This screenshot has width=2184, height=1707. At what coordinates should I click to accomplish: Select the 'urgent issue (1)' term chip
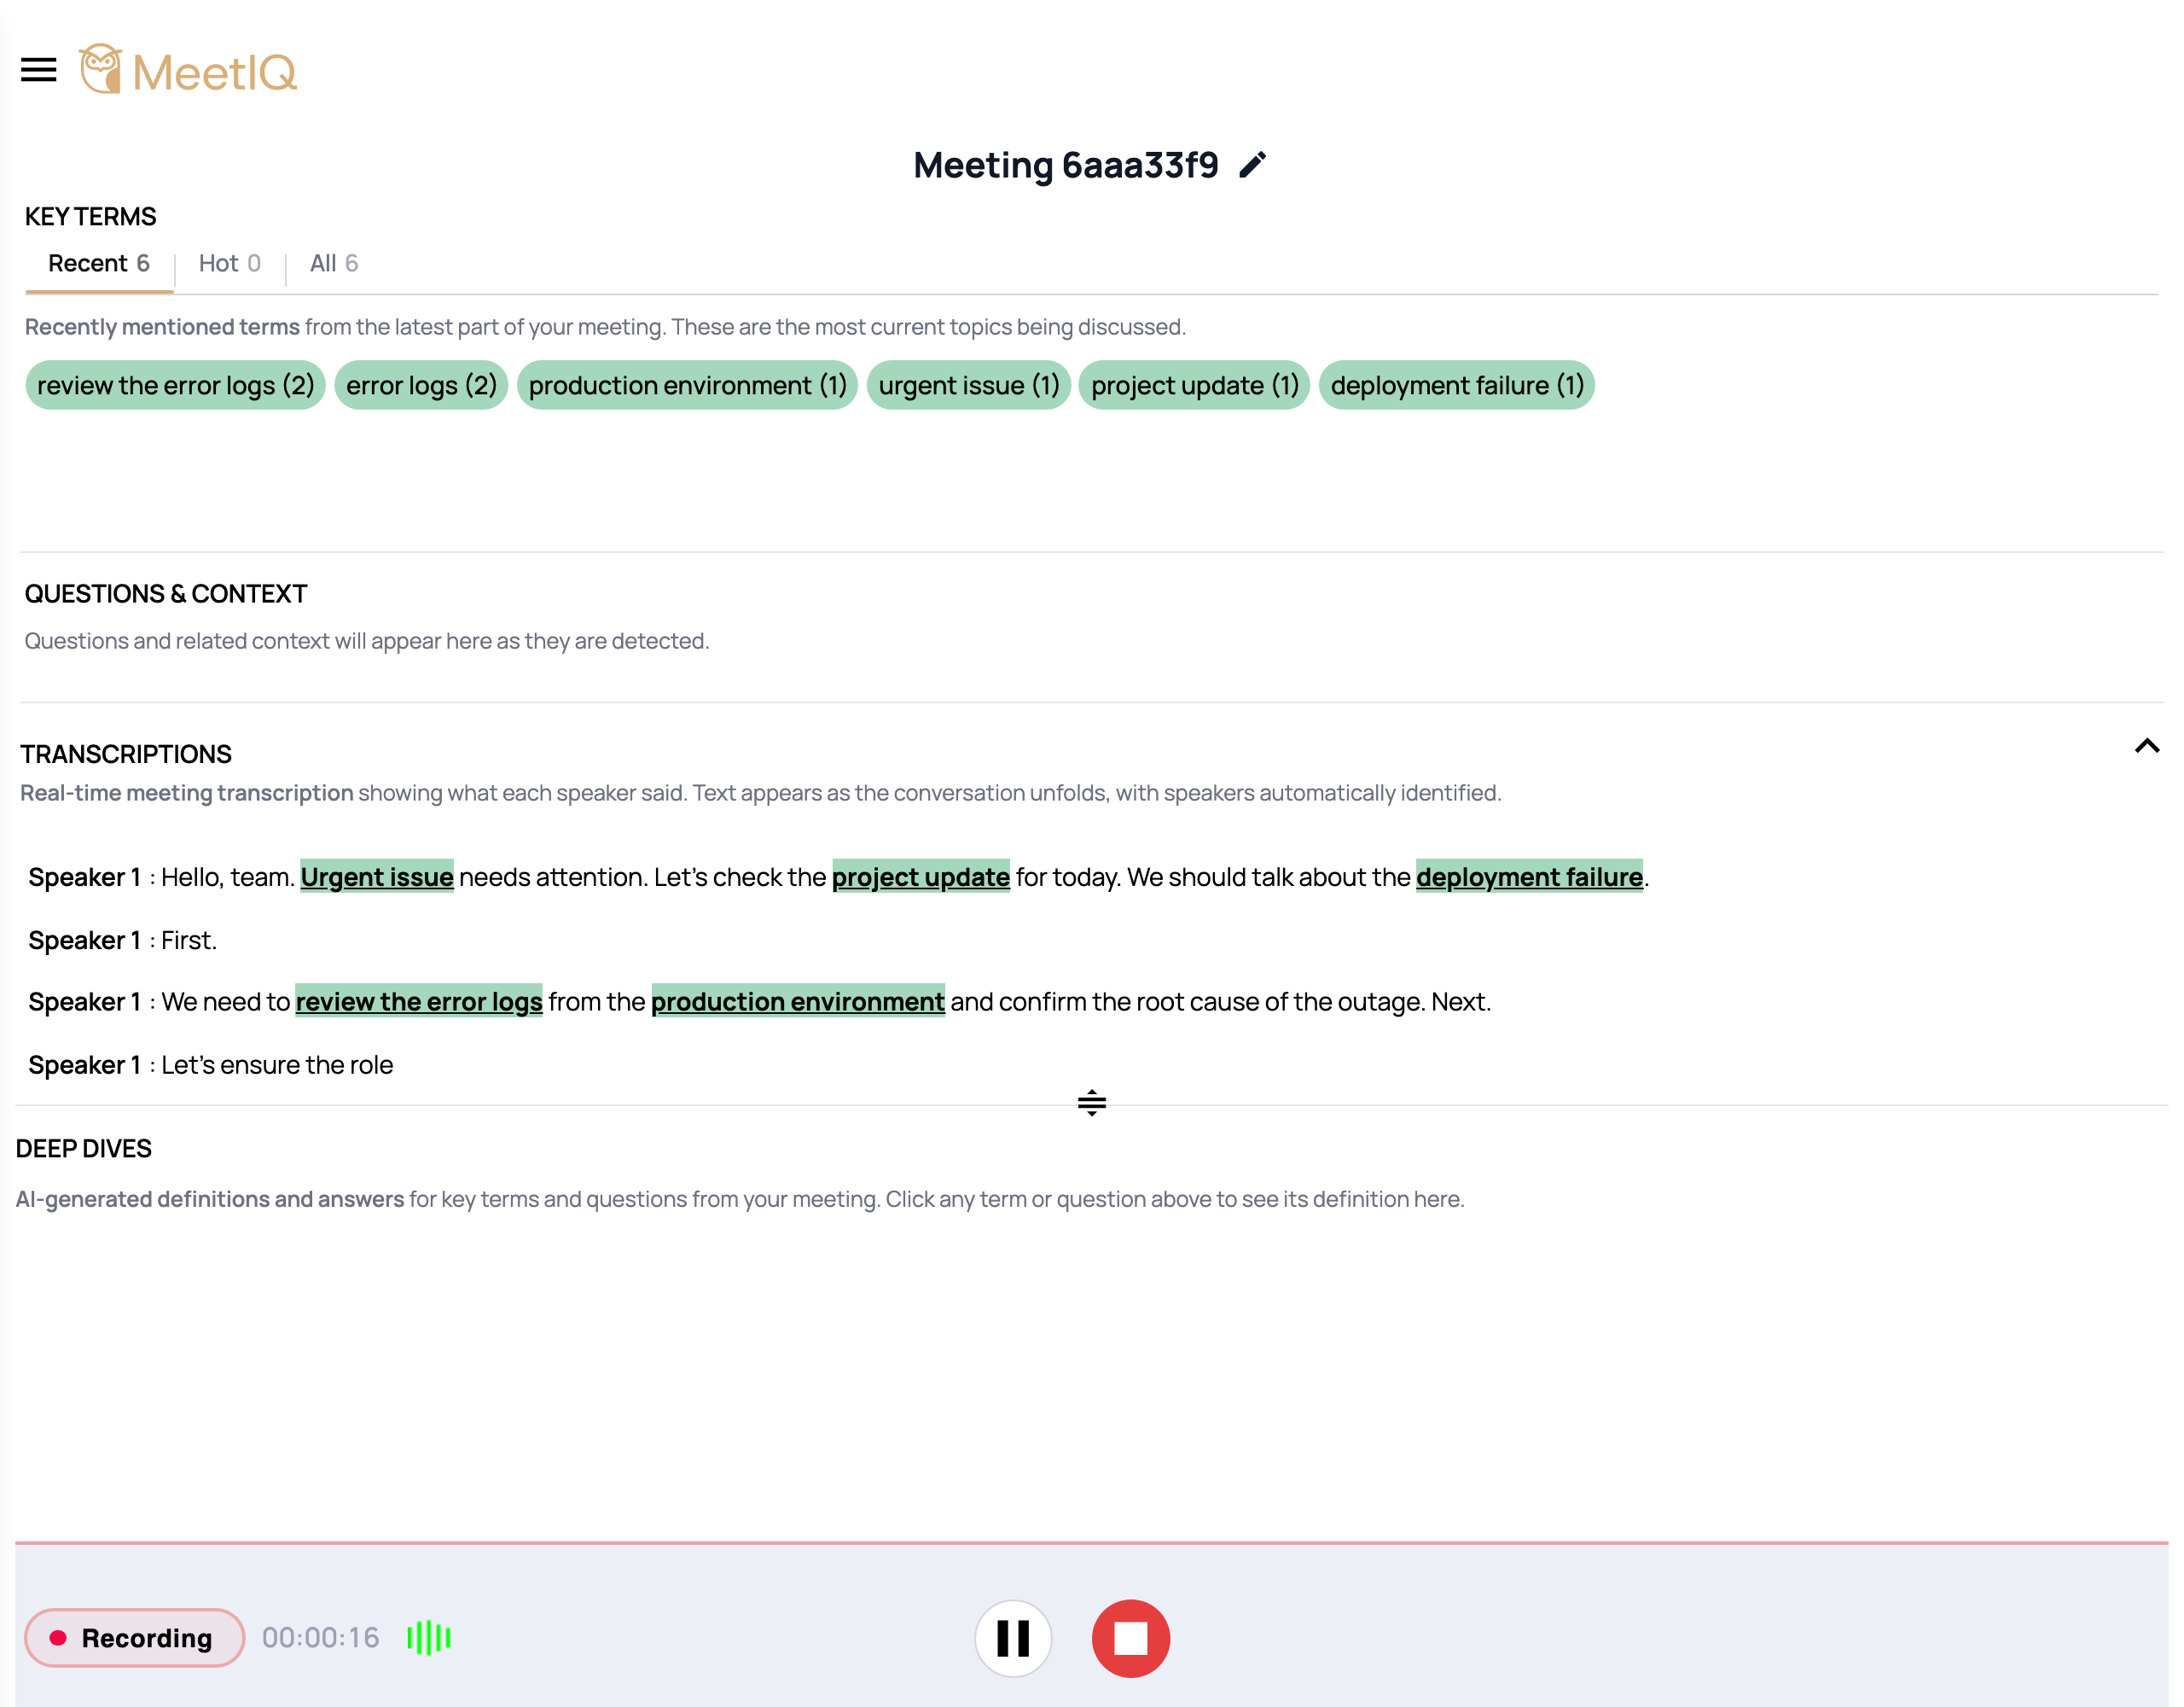(x=968, y=385)
